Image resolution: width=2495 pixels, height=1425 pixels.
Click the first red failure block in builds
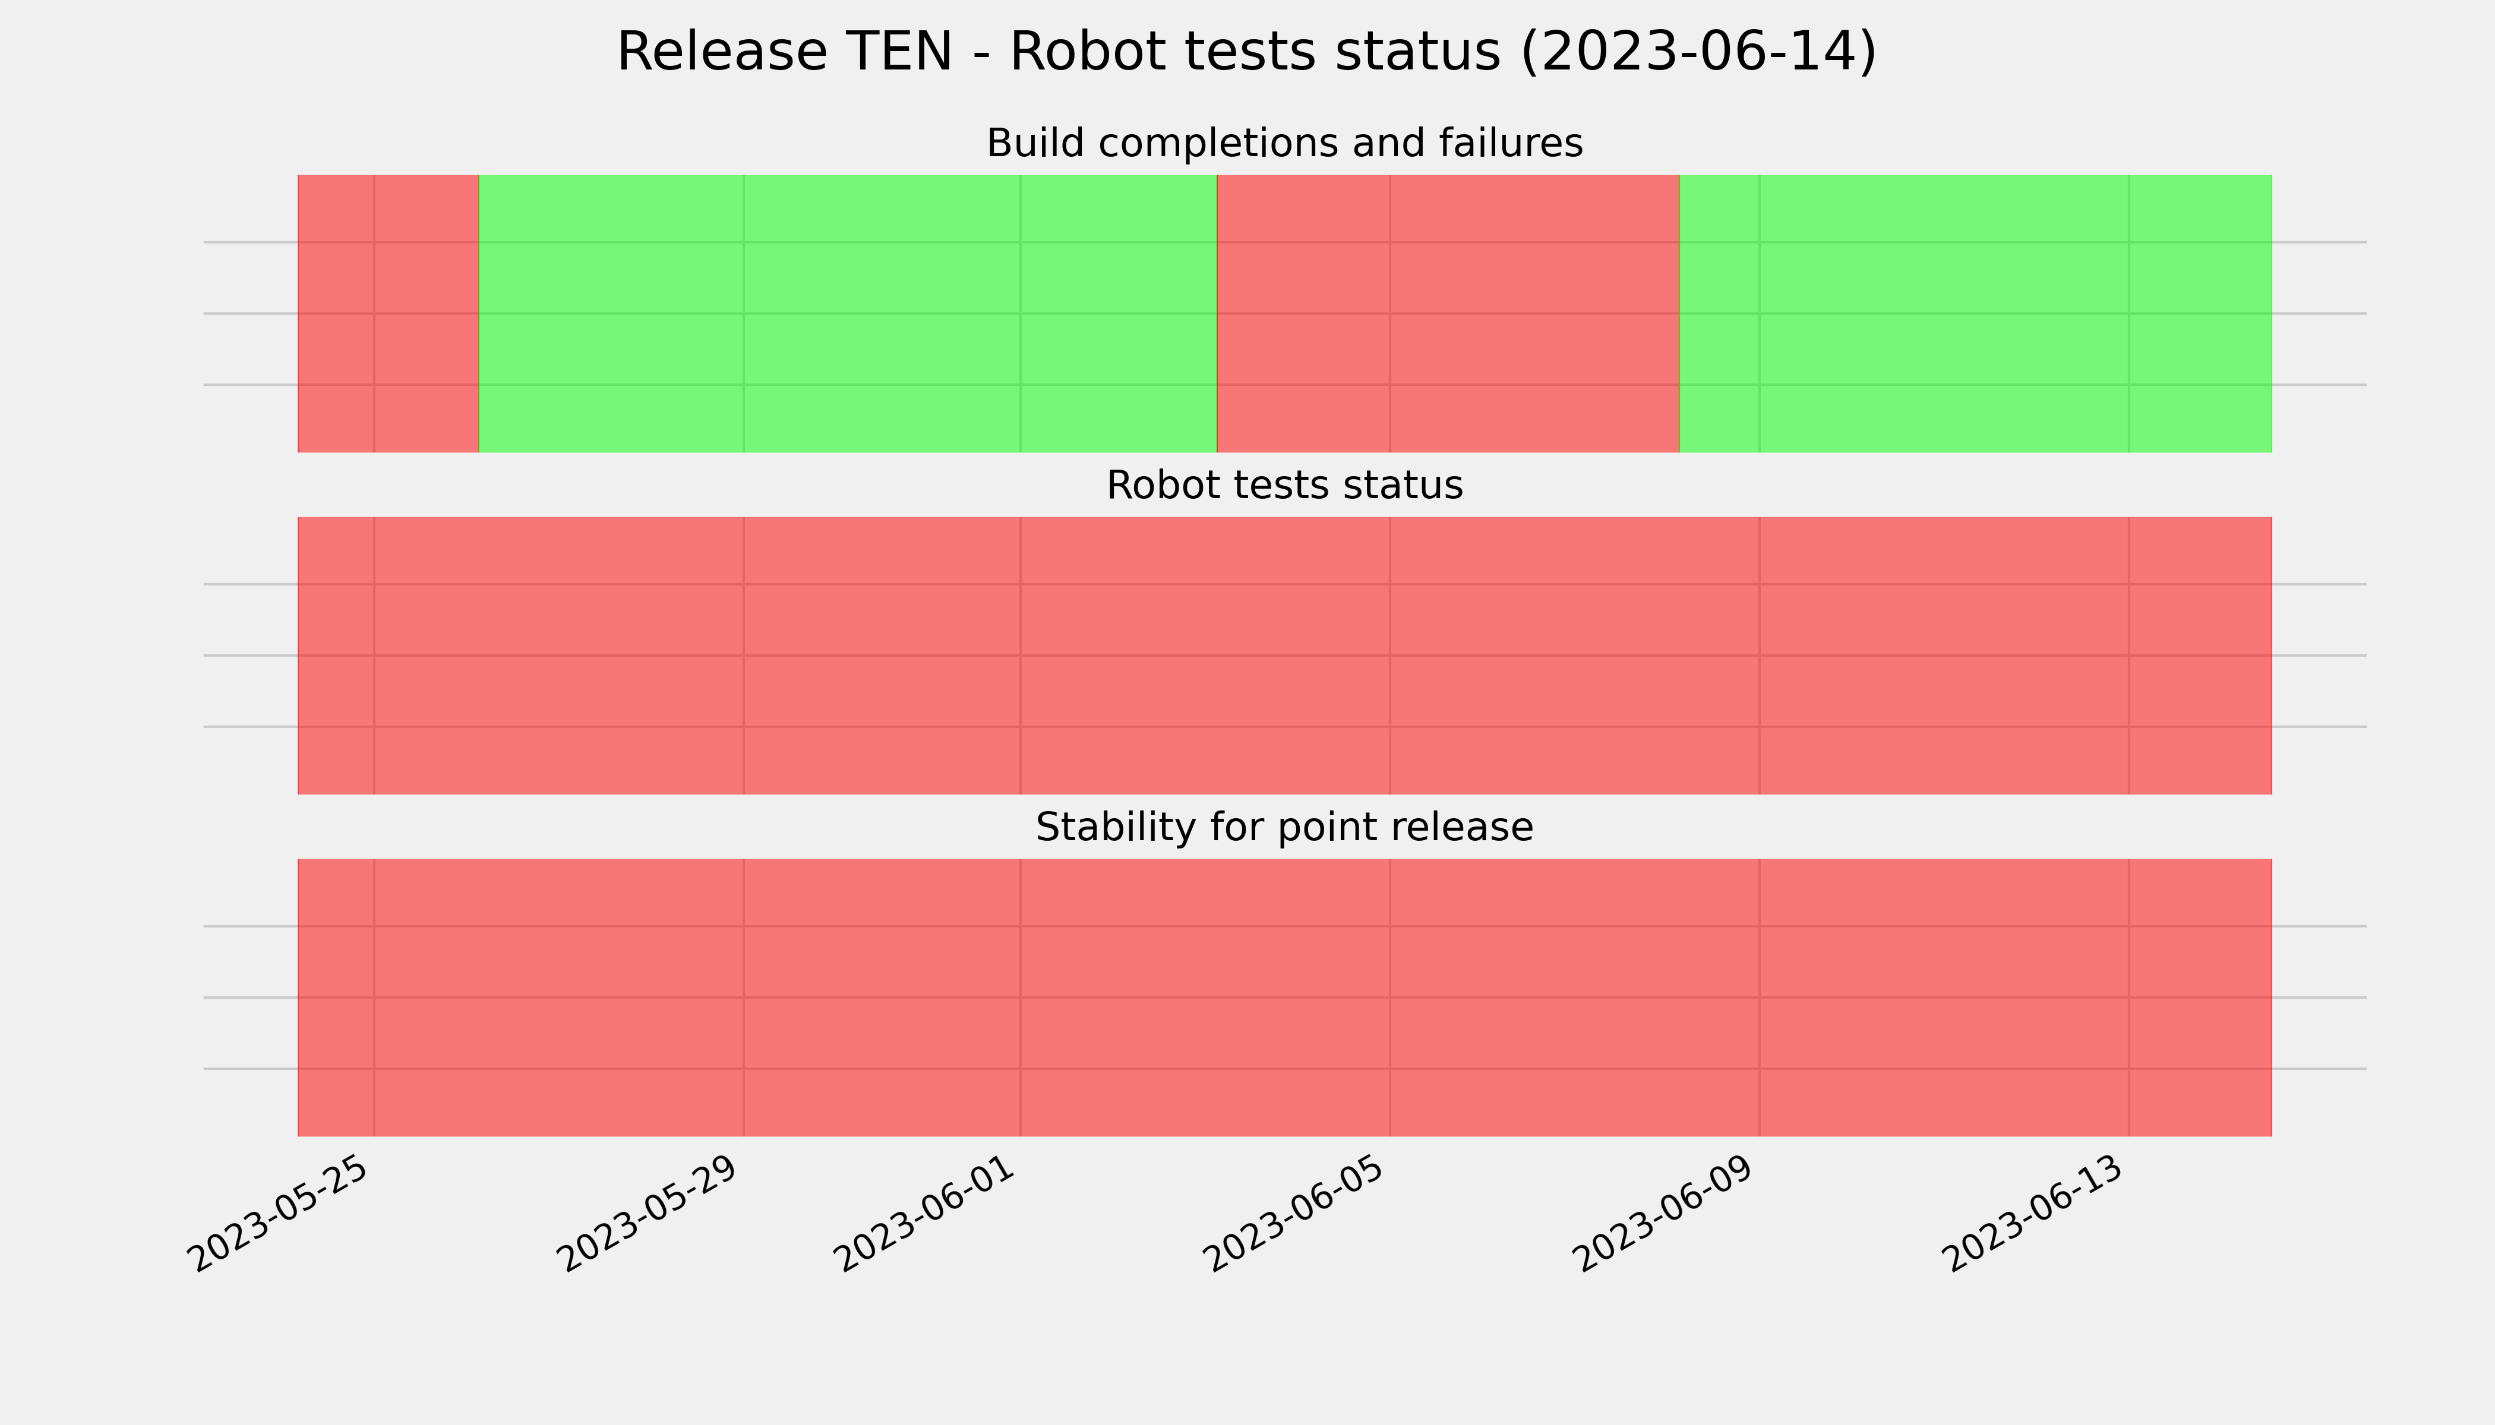388,313
